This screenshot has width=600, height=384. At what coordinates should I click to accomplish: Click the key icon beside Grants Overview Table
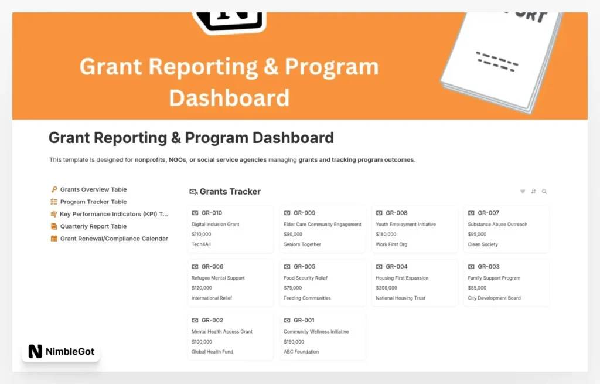point(54,189)
